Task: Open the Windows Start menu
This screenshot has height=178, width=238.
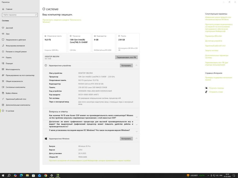Action: (x=3, y=175)
